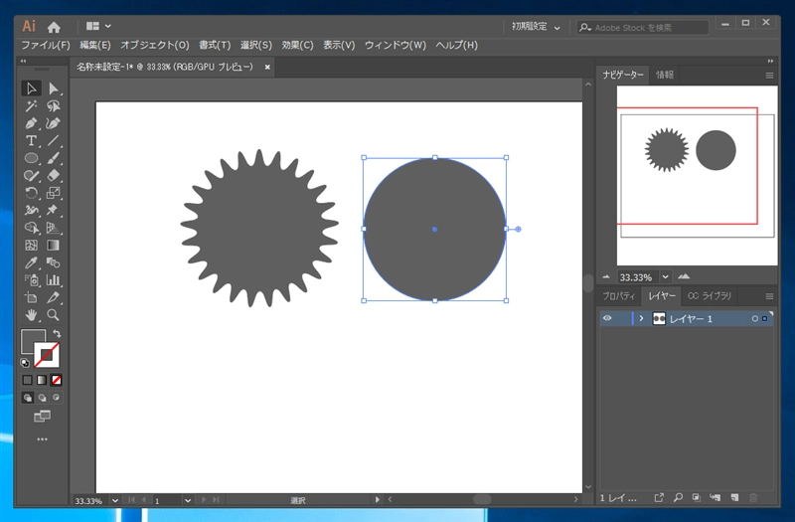Image resolution: width=795 pixels, height=522 pixels.
Task: Open Navigator zoom percentage dropdown
Action: coord(665,277)
